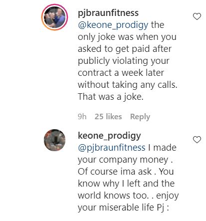Image resolution: width=206 pixels, height=221 pixels.
Task: Open keone_prodigy's round profile avatar
Action: coord(54,140)
